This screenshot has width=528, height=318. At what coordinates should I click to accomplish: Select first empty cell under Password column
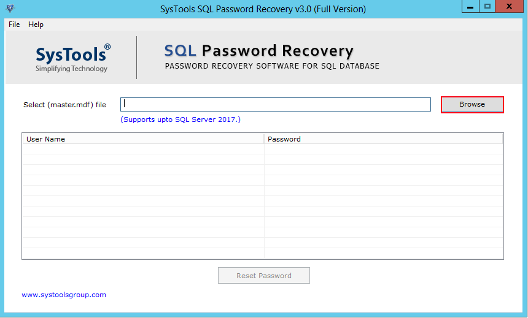384,150
